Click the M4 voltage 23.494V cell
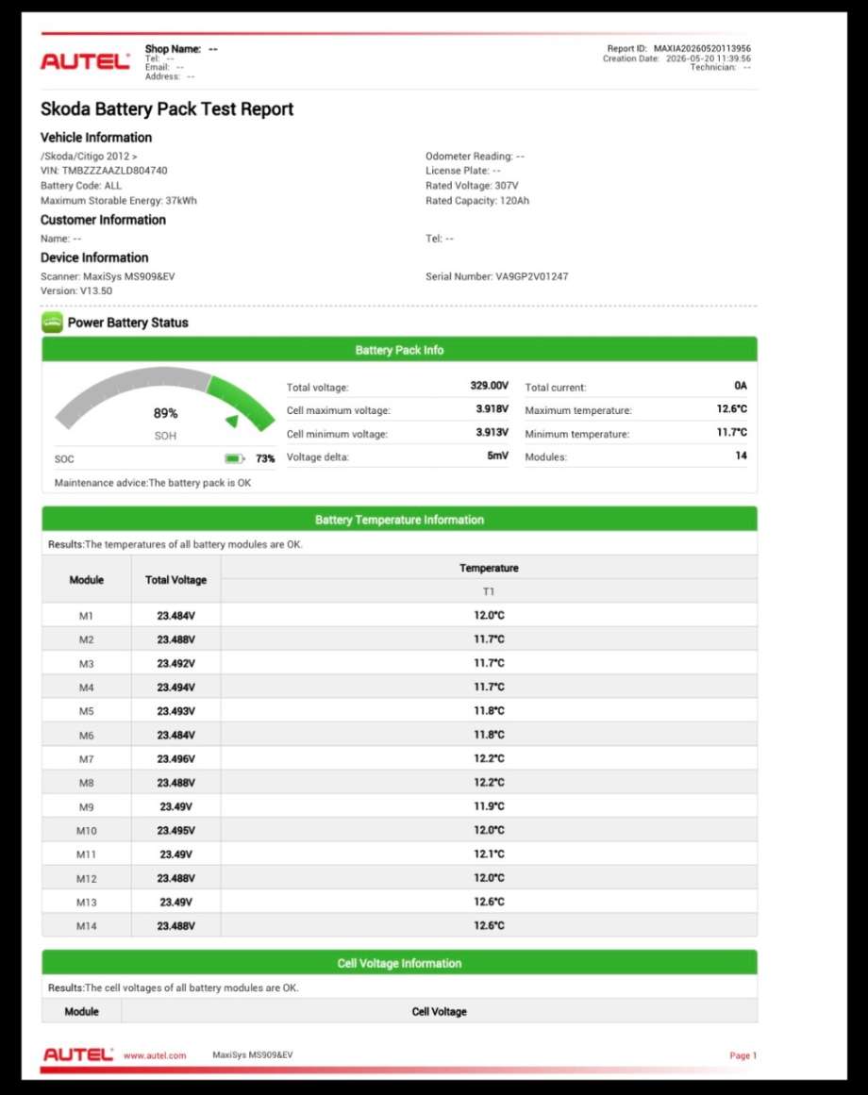Screen dimensions: 868x1095 click(x=176, y=688)
